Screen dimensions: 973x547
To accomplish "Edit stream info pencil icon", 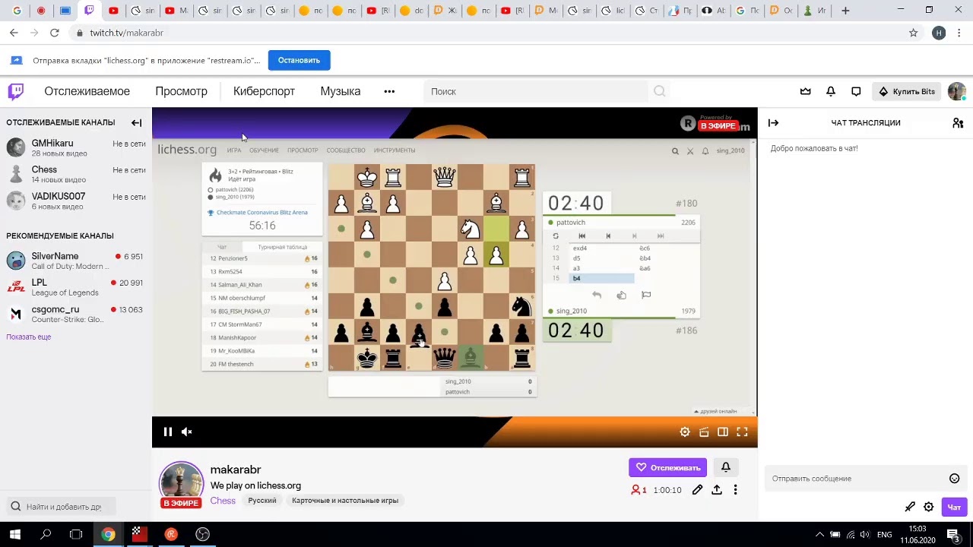I will tap(697, 490).
